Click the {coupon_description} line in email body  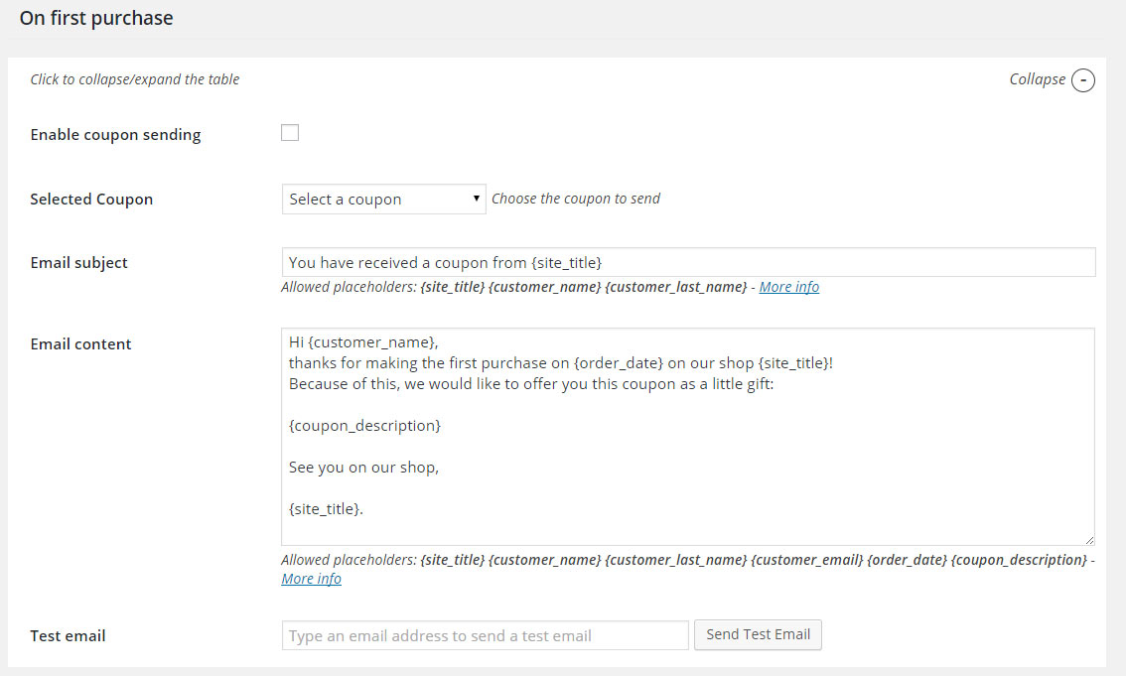[x=364, y=425]
